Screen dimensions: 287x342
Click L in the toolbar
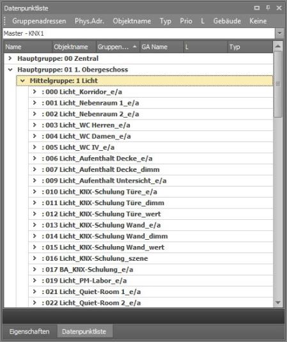coord(203,21)
